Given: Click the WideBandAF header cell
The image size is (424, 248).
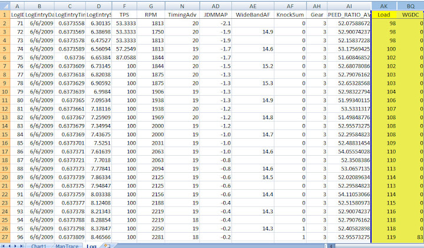Looking at the screenshot, I should click(253, 15).
